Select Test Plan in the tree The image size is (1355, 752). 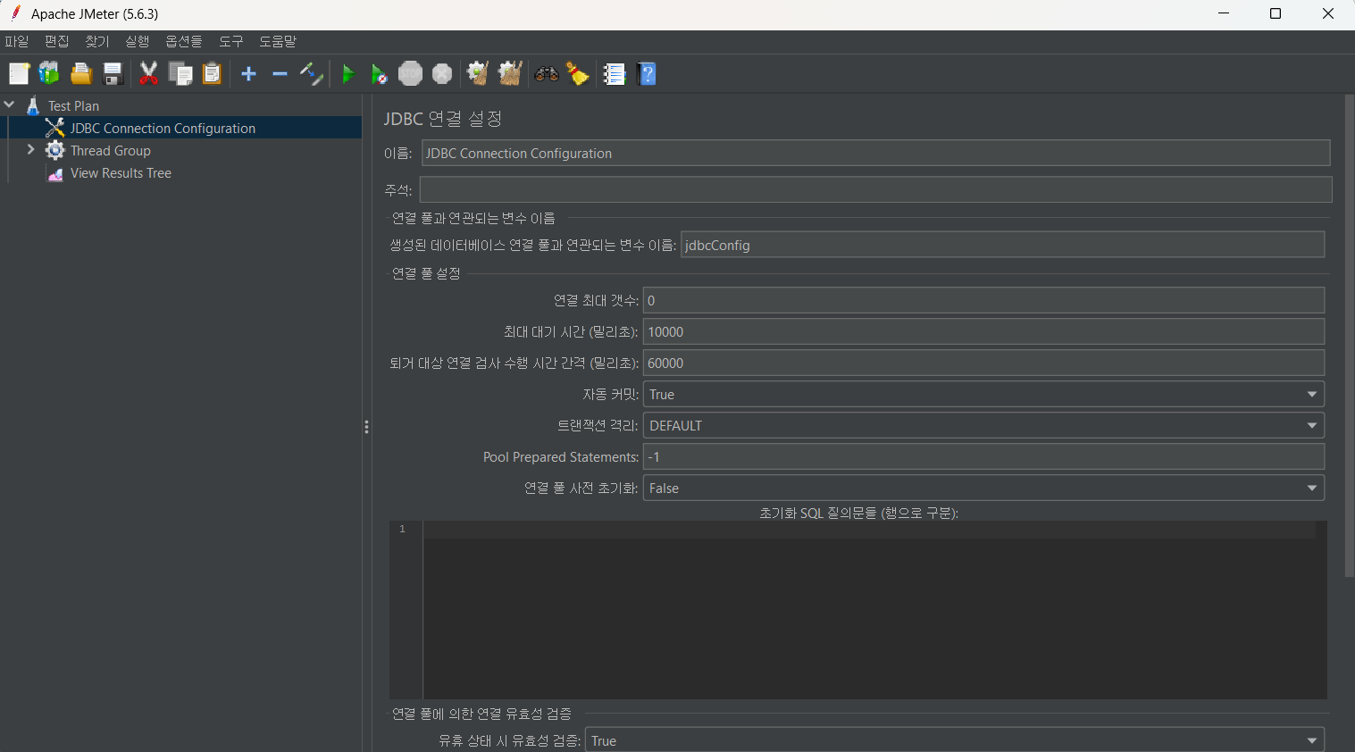click(x=73, y=105)
